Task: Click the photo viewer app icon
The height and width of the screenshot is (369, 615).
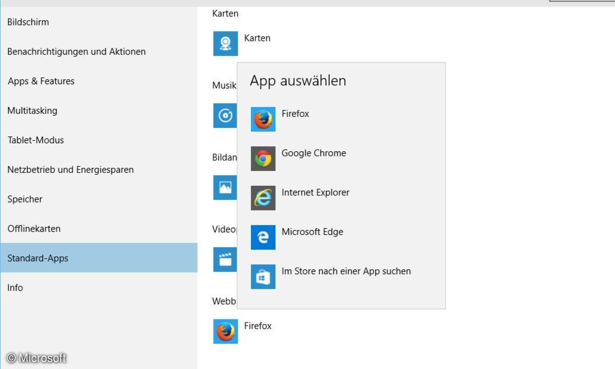Action: 225,188
